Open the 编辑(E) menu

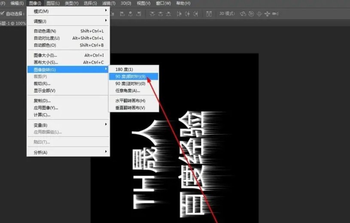click(17, 3)
